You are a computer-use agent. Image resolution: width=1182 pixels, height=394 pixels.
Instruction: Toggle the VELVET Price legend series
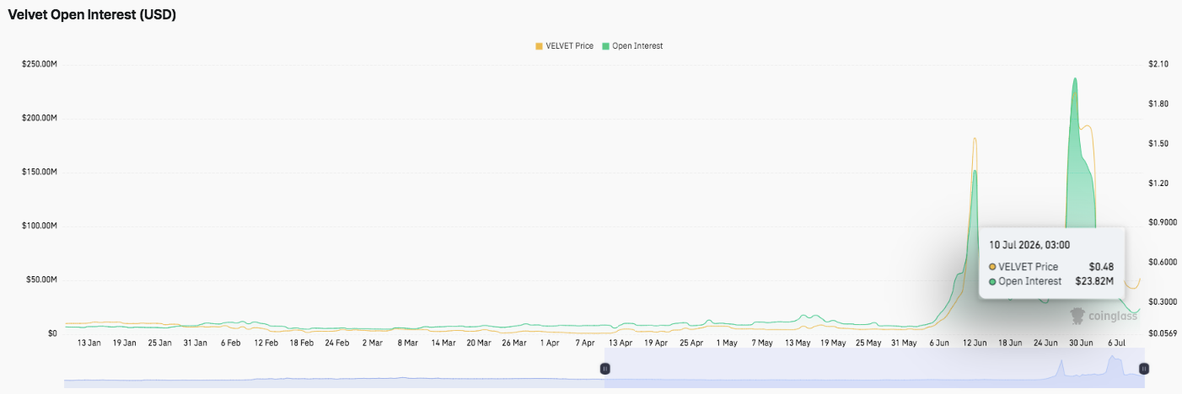click(x=564, y=45)
